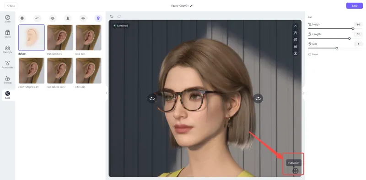Click the undo arrow above the viewport
The image size is (366, 180).
(x=112, y=16)
